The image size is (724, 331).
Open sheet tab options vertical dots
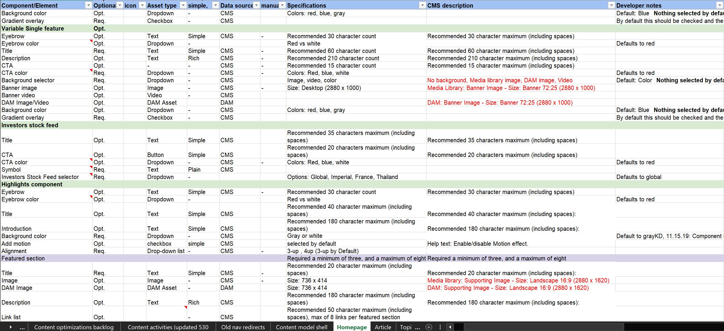[x=440, y=327]
